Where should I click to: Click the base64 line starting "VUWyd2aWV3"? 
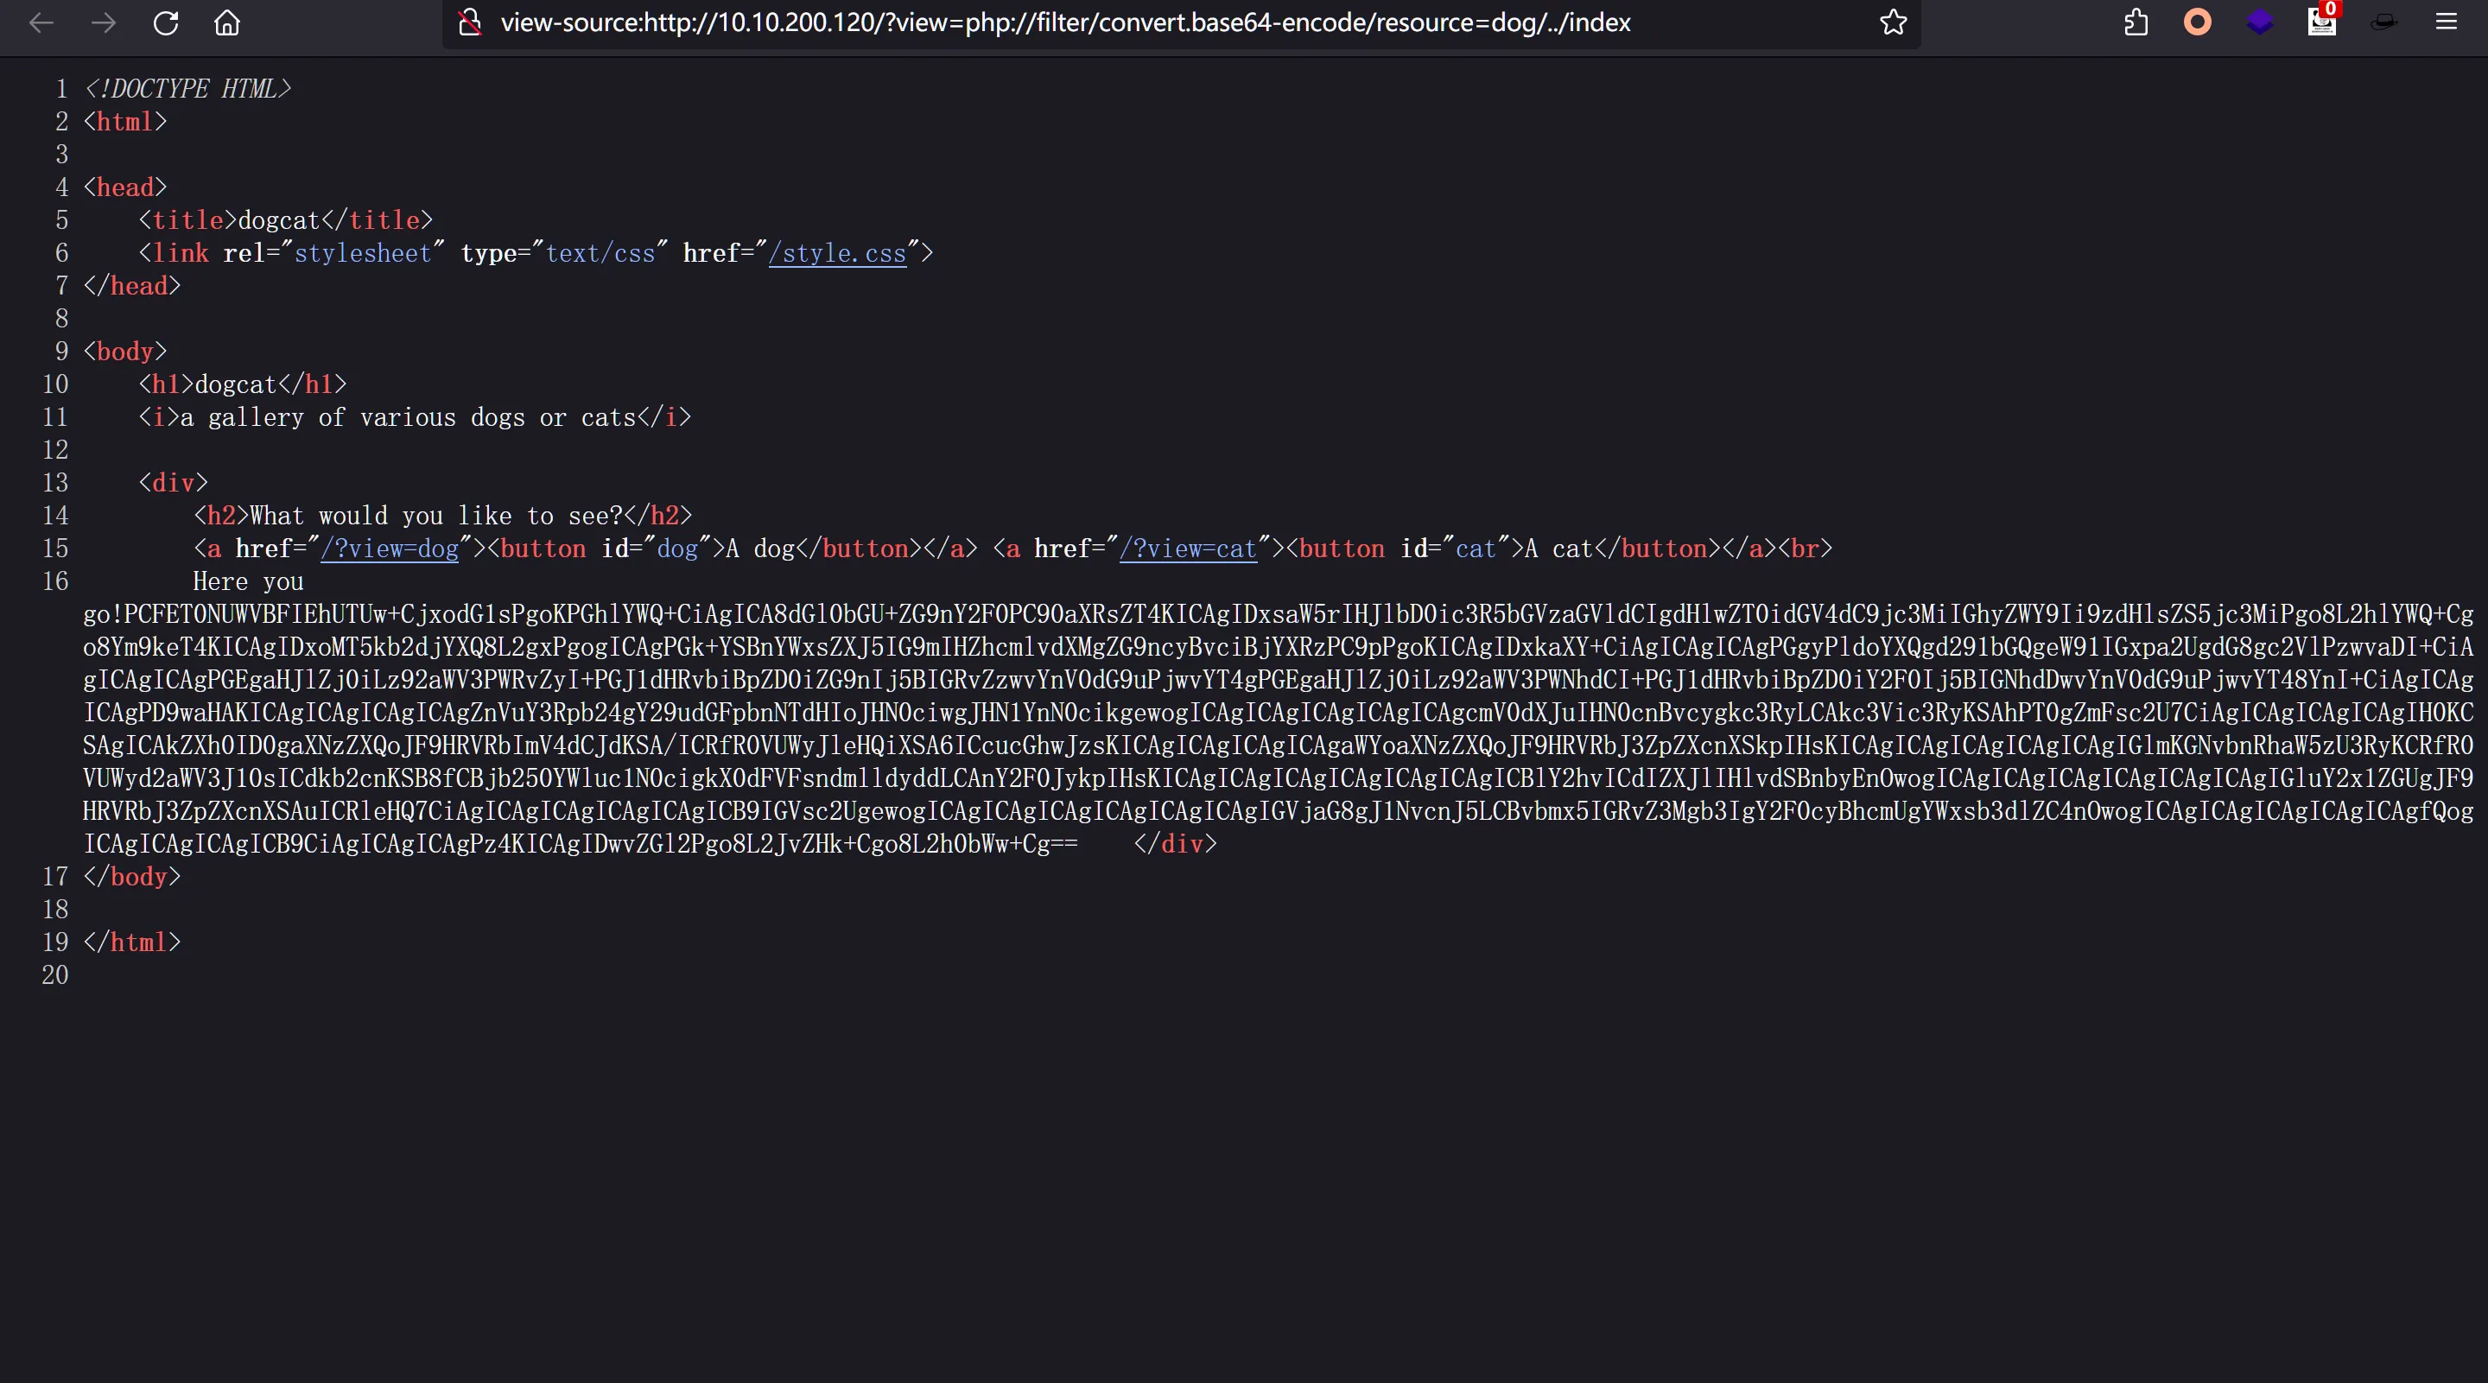click(x=1278, y=778)
